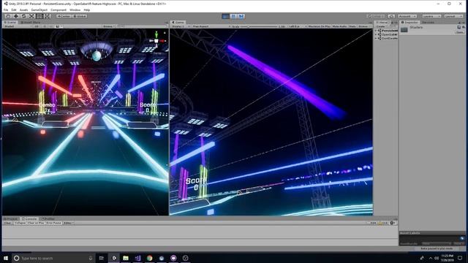Open the Free Aspect dropdown
The image size is (468, 263).
point(211,26)
